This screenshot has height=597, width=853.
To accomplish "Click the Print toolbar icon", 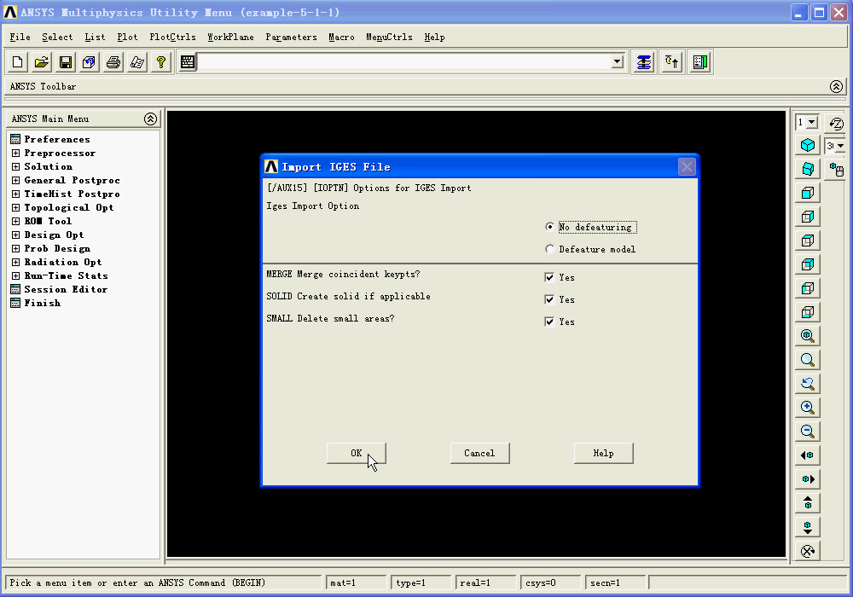I will [x=113, y=61].
